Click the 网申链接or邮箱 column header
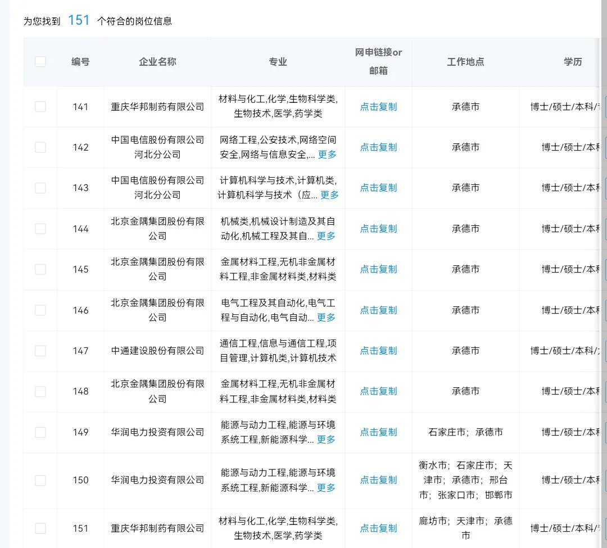The image size is (607, 548). (x=379, y=61)
